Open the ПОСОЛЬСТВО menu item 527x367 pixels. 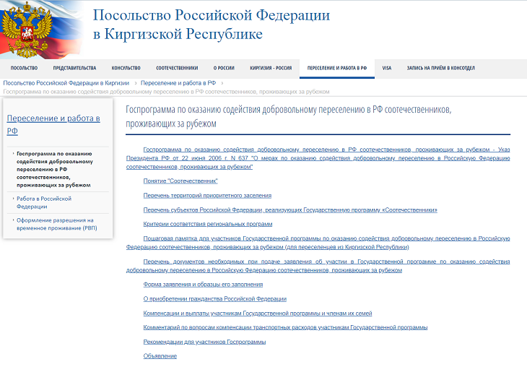point(24,68)
